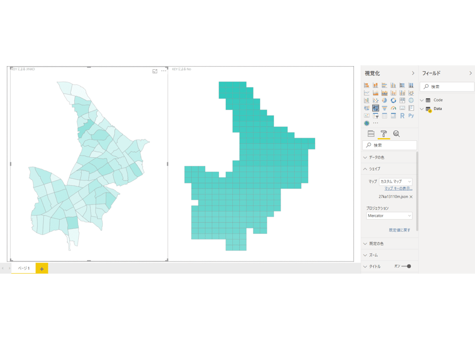This screenshot has width=475, height=339.
Task: Remove the 27ka13110m.json map file
Action: point(411,197)
